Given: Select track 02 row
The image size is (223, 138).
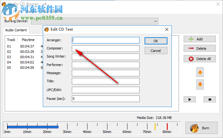Looking at the screenshot, I should coord(24,52).
